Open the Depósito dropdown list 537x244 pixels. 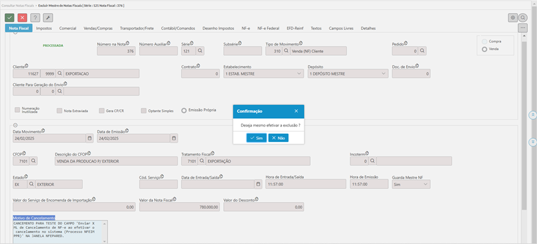383,74
